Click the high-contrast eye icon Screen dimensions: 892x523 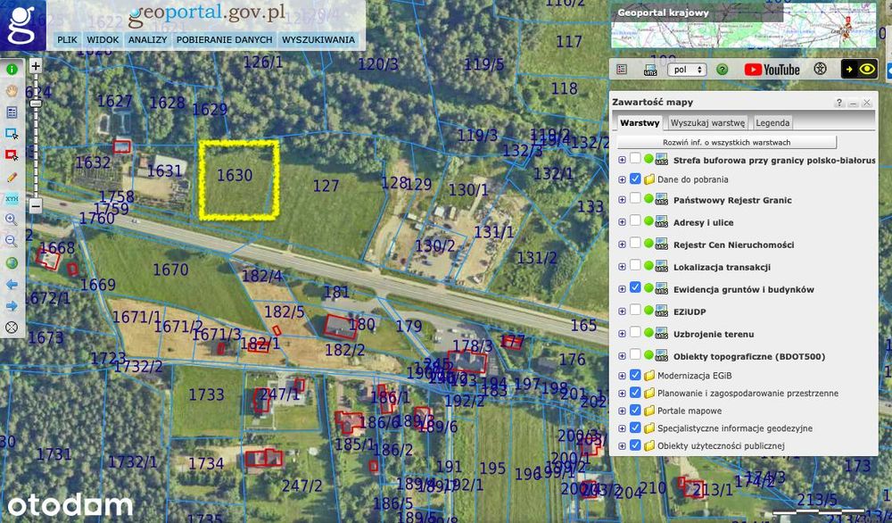867,70
